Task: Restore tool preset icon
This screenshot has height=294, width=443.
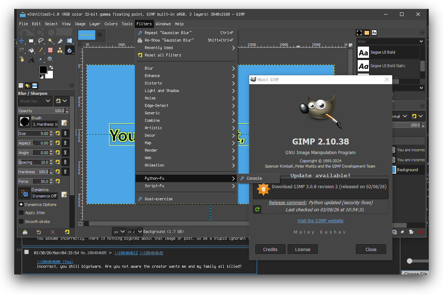Action: tap(39, 232)
